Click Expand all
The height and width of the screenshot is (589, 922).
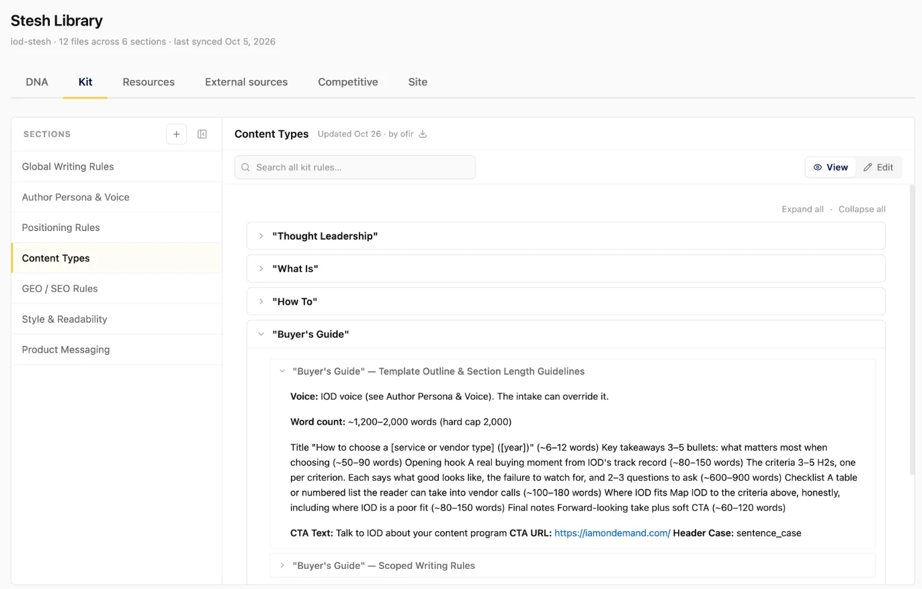coord(802,209)
